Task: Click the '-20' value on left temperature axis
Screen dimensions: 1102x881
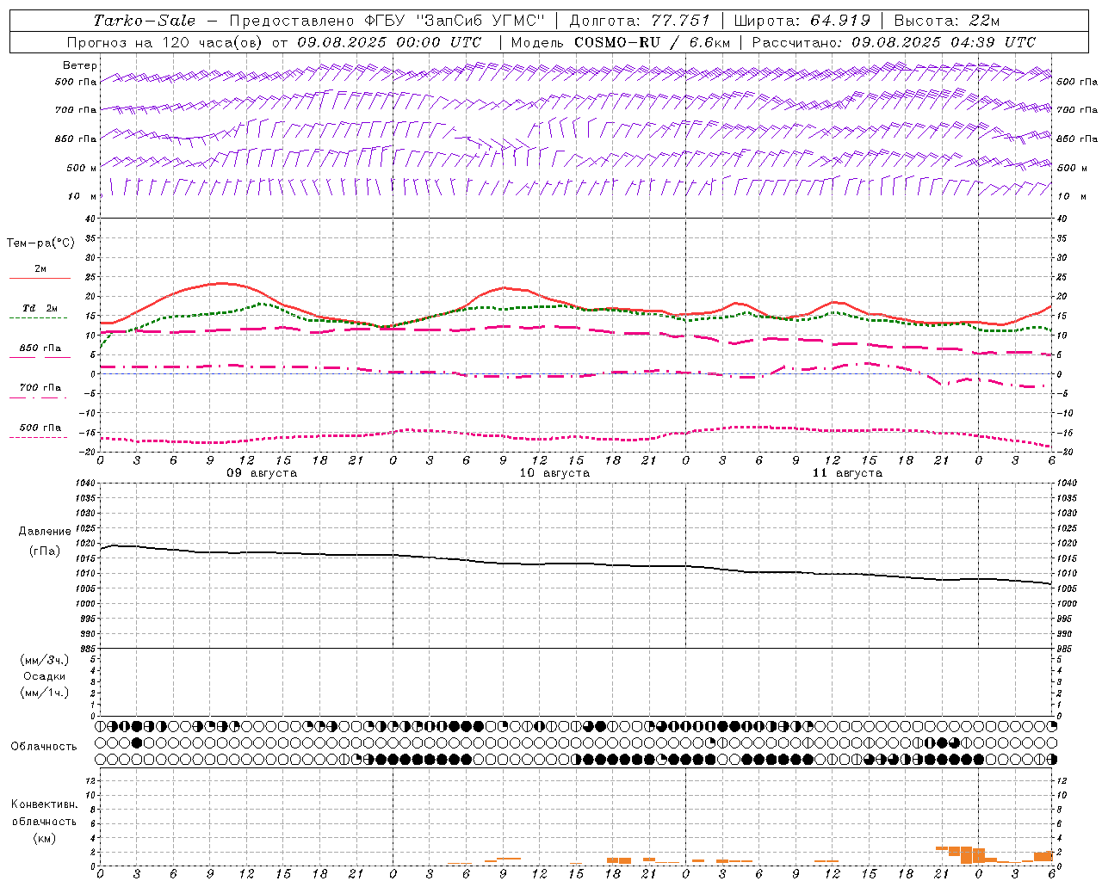Action: [x=89, y=453]
